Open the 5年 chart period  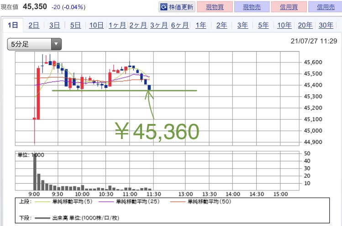[263, 25]
